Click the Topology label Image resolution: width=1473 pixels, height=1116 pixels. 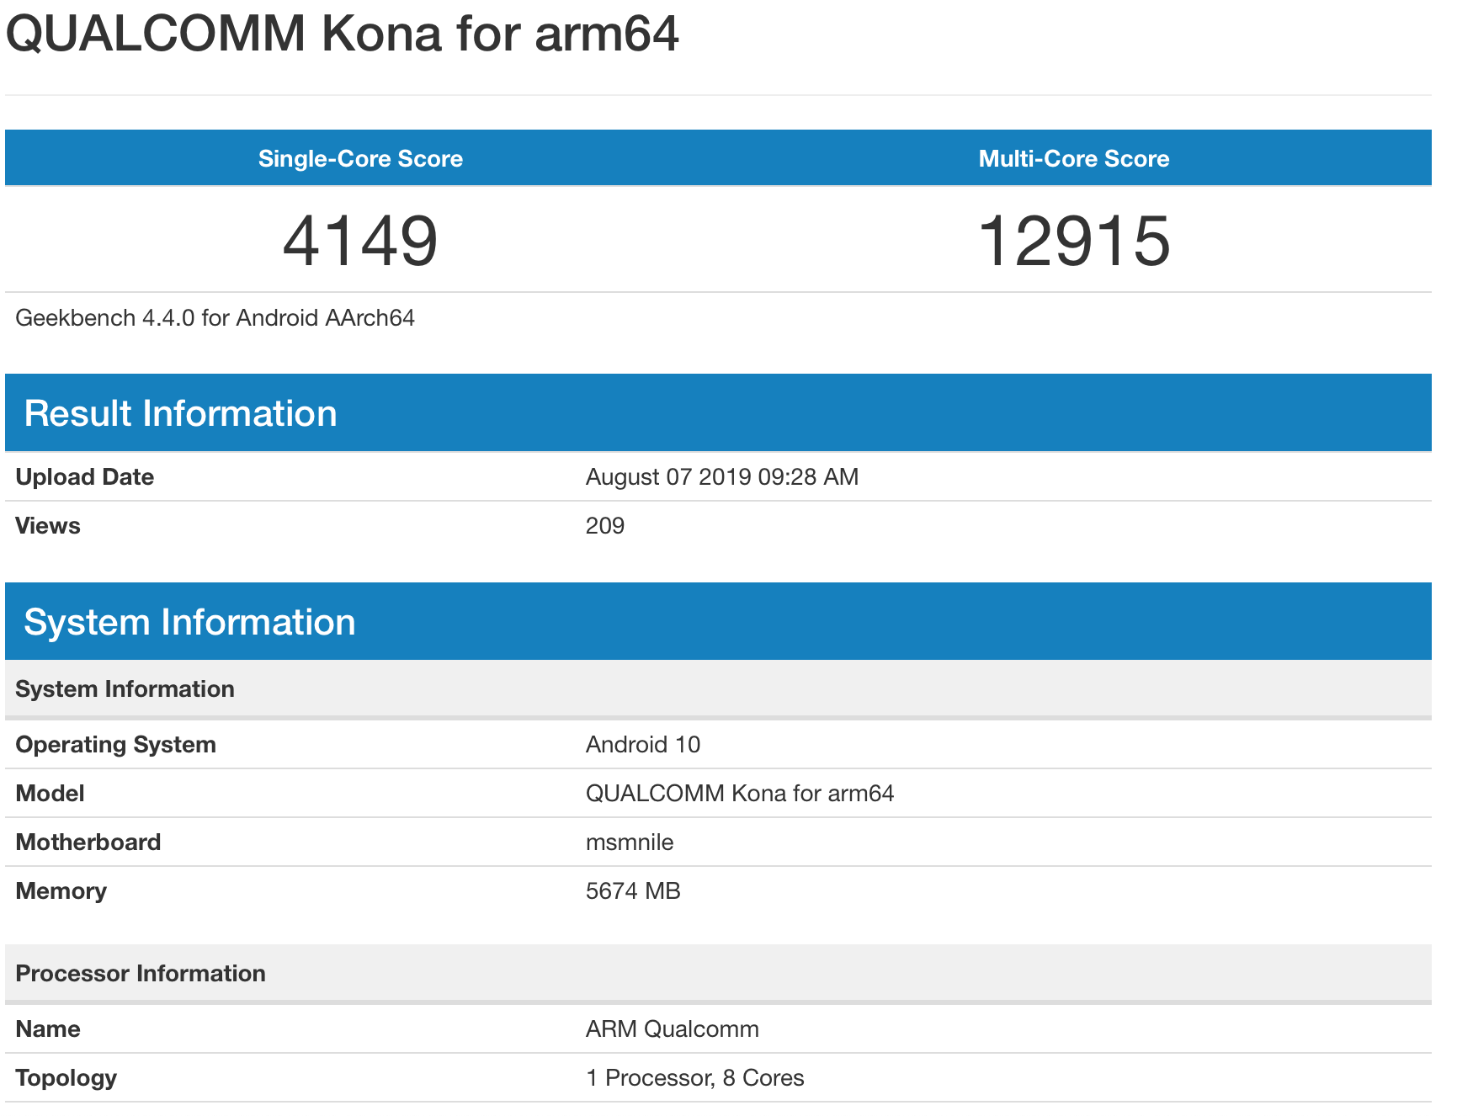pyautogui.click(x=66, y=1078)
